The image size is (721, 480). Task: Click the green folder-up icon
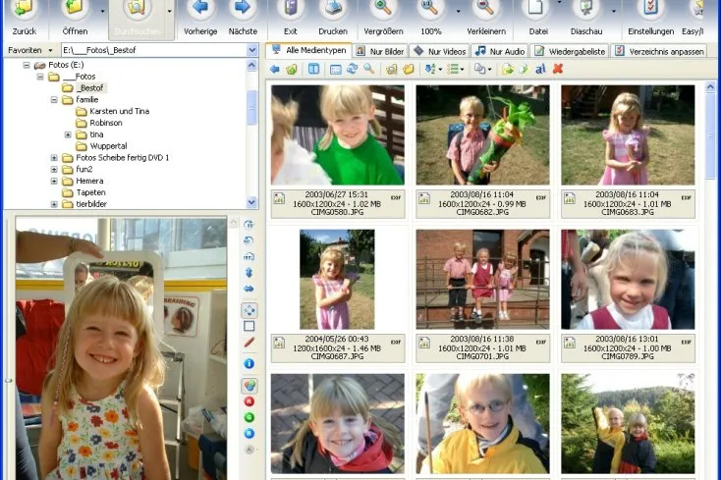click(292, 70)
